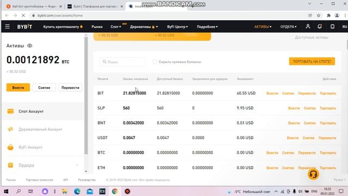Image resolution: width=348 pixels, height=196 pixels.
Task: Open taskbar search magnifier
Action: pyautogui.click(x=18, y=191)
